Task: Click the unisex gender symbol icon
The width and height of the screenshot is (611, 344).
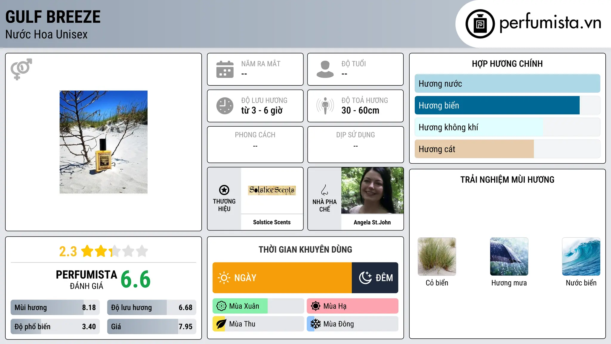Action: pyautogui.click(x=21, y=69)
